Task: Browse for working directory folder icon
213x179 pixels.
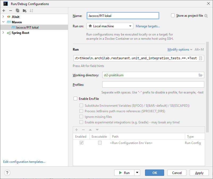Action: pyautogui.click(x=201, y=75)
